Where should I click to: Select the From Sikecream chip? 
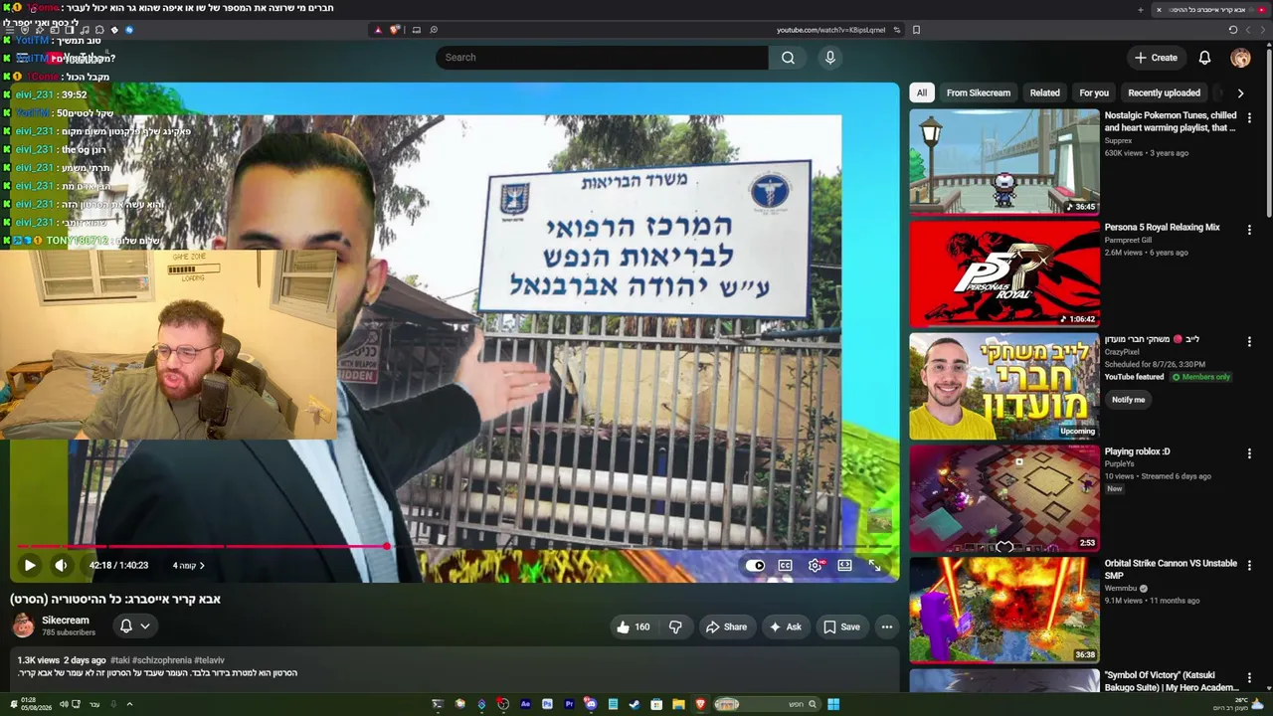tap(979, 92)
